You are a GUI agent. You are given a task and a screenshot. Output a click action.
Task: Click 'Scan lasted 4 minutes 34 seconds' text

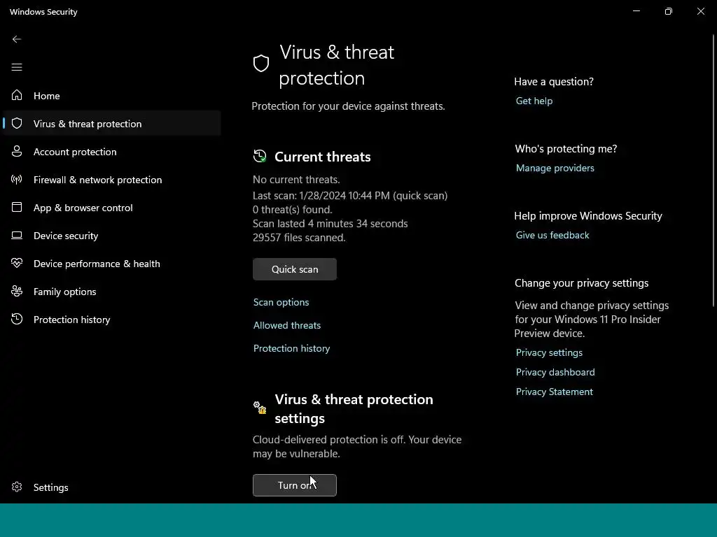[x=330, y=224]
